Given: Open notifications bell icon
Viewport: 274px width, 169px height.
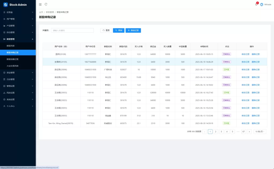Looking at the screenshot, I should coord(256,4).
